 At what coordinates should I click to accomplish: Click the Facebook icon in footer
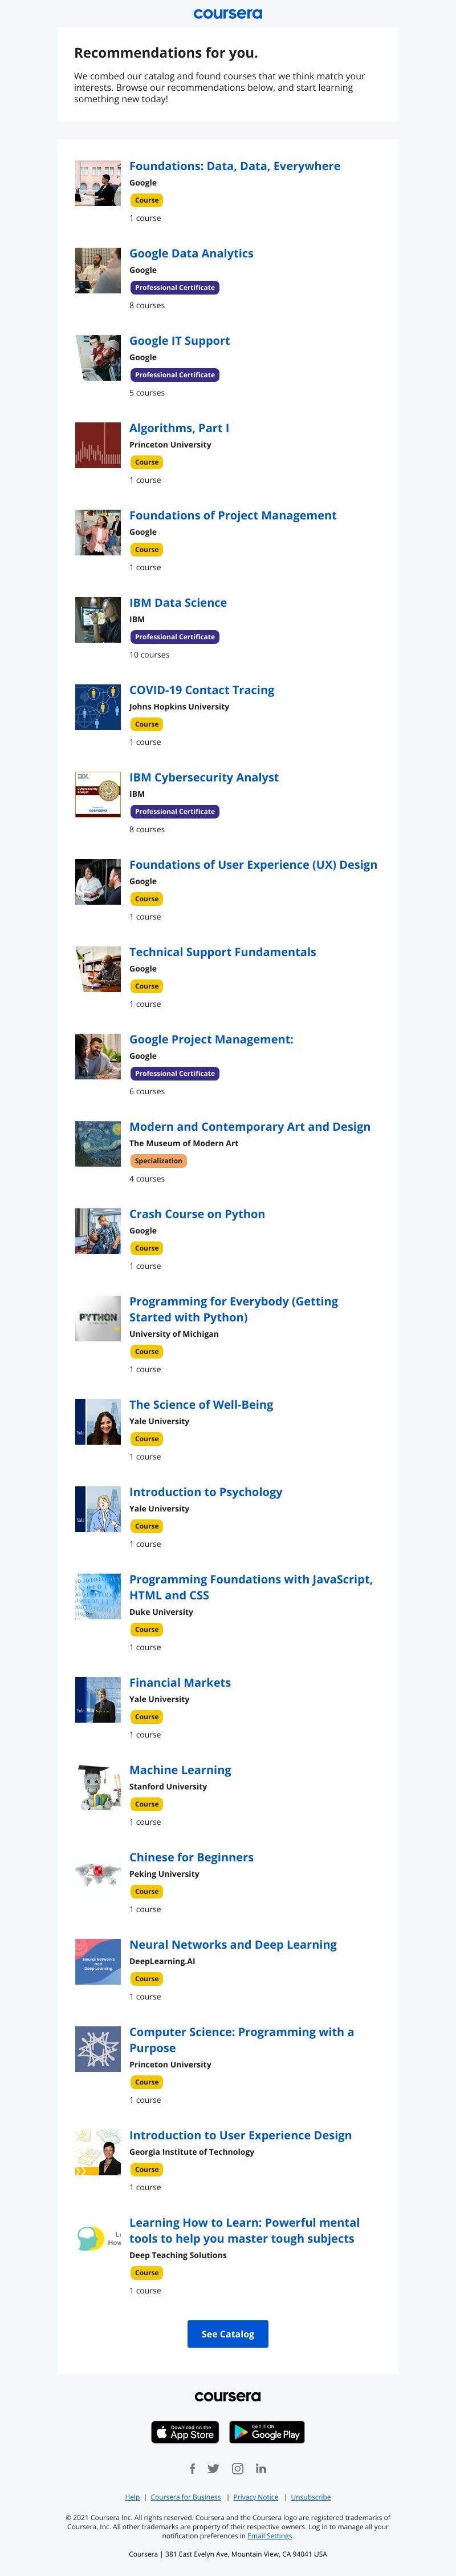[x=194, y=2468]
